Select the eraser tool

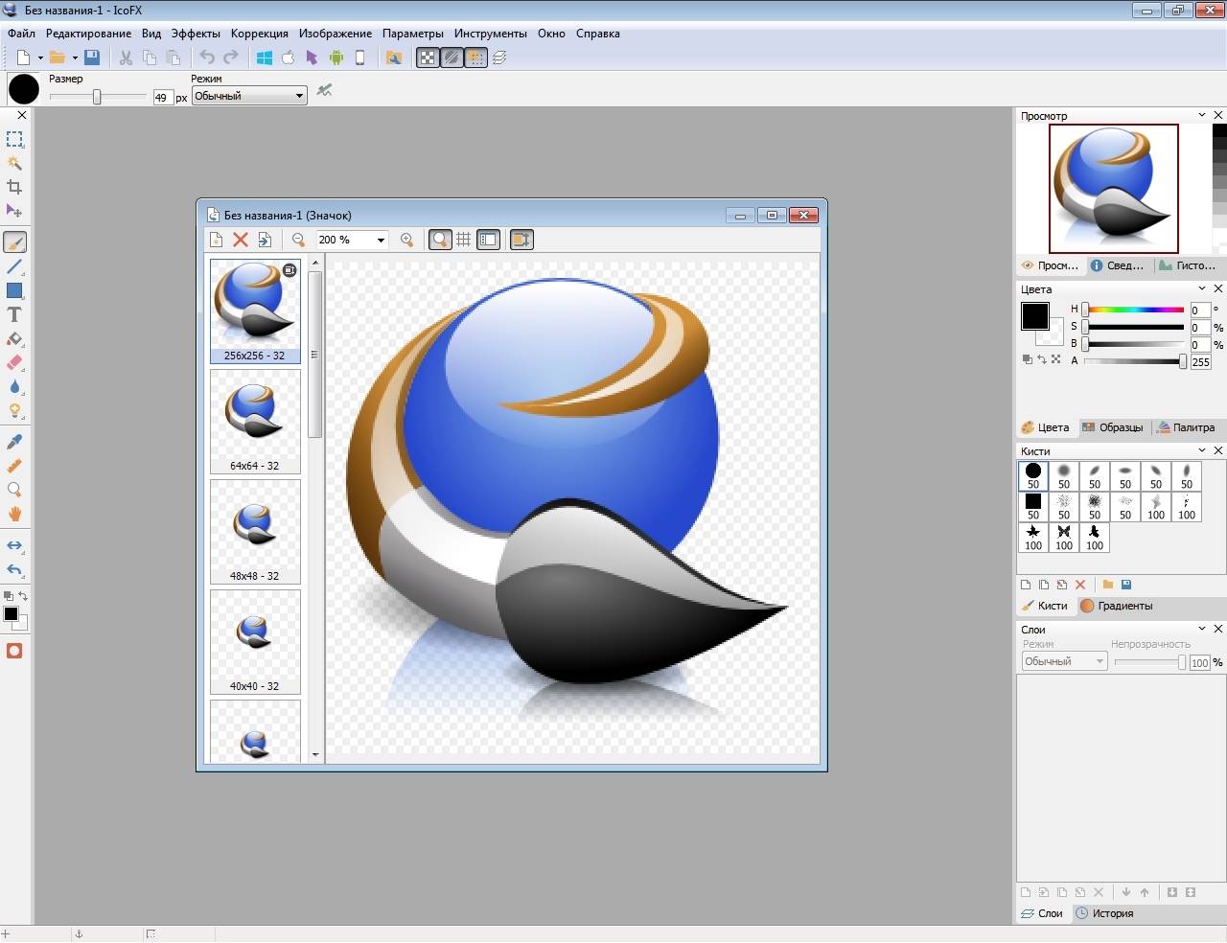coord(14,363)
